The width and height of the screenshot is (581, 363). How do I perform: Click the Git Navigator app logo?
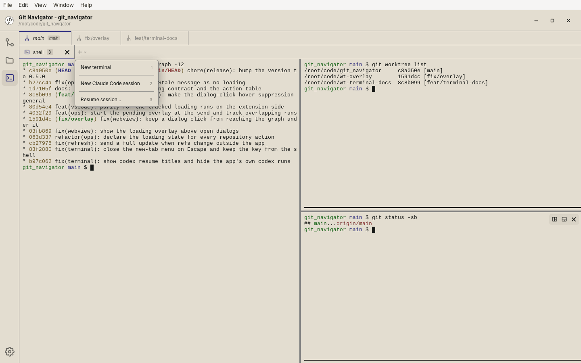click(9, 21)
